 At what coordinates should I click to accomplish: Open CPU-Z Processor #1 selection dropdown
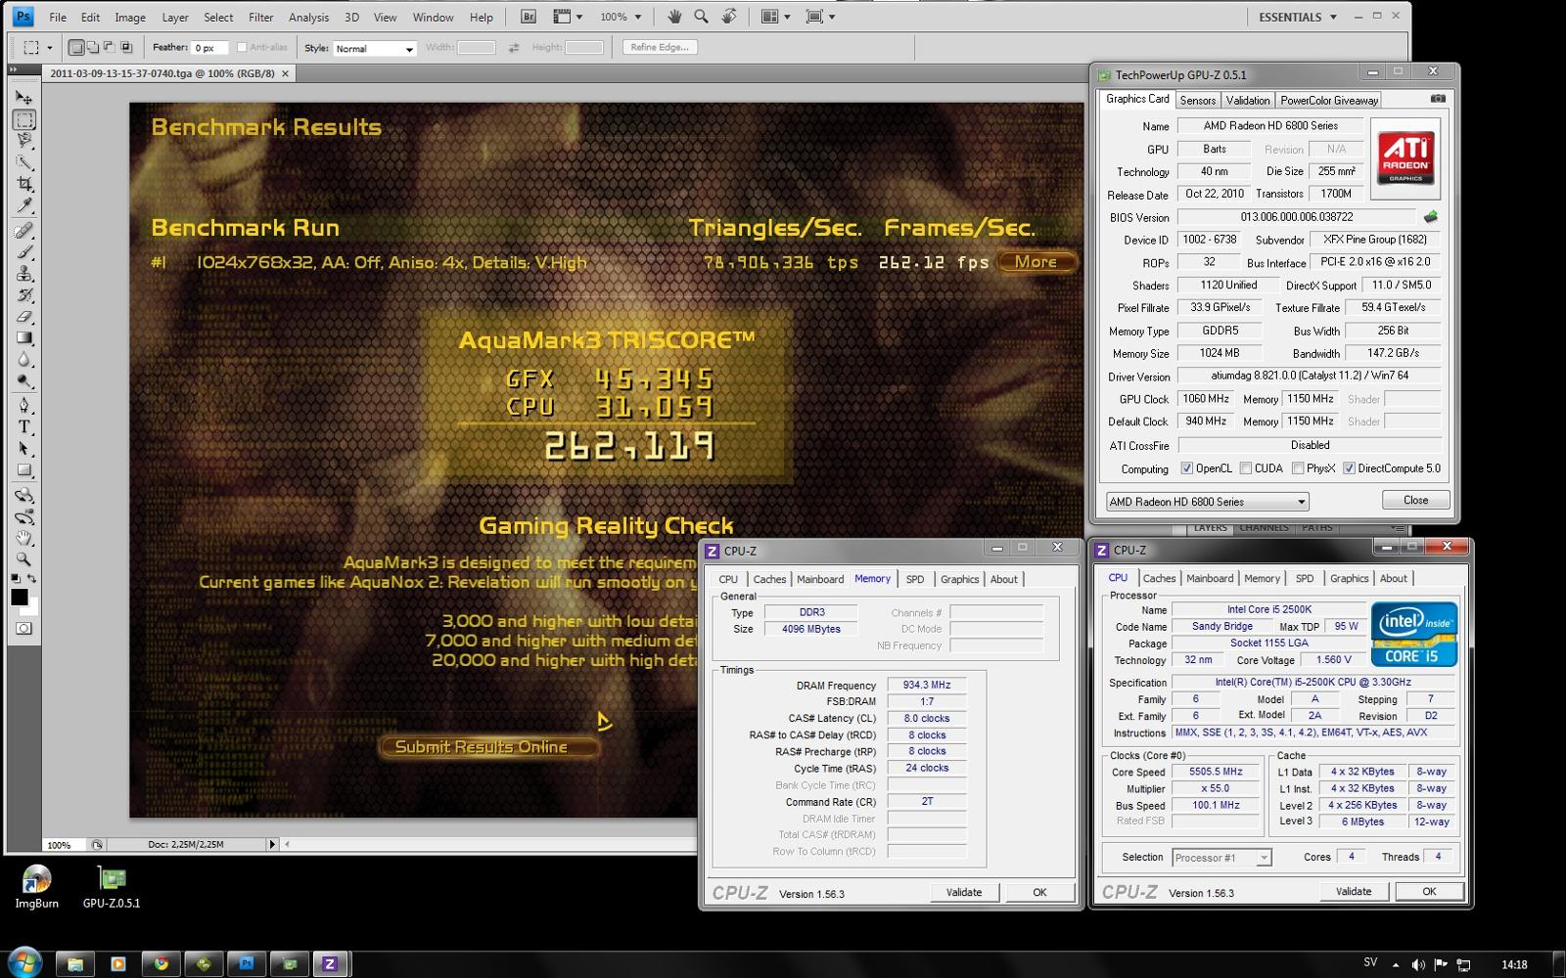click(1221, 858)
